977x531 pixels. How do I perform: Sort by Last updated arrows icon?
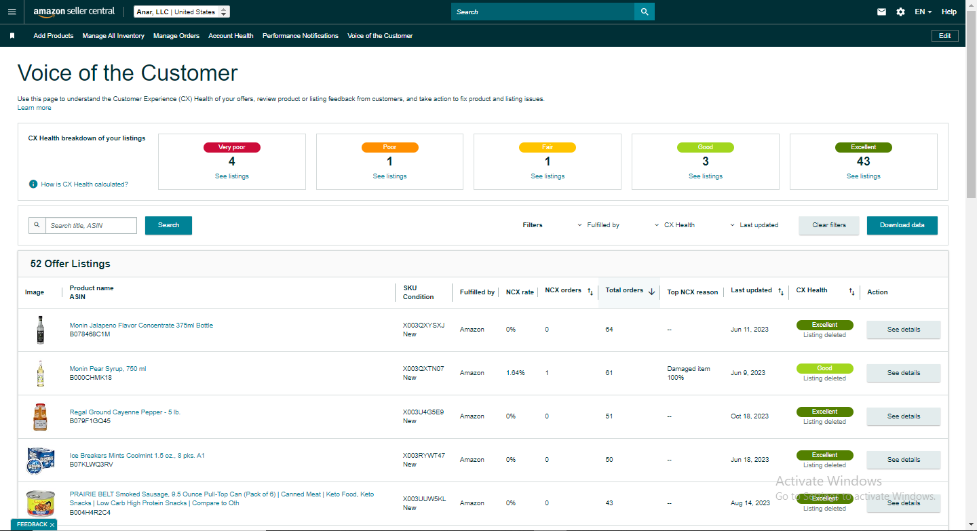point(781,292)
